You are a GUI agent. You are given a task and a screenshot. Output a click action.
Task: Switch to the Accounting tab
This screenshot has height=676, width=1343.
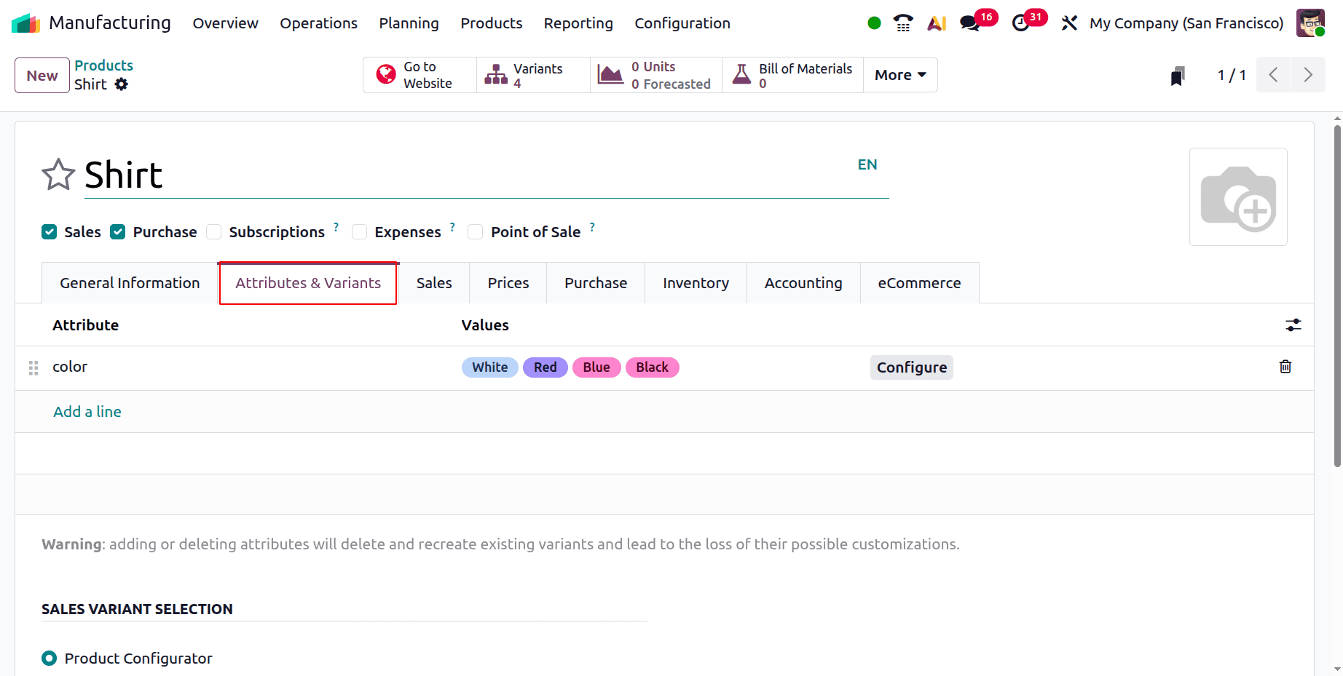(x=803, y=283)
